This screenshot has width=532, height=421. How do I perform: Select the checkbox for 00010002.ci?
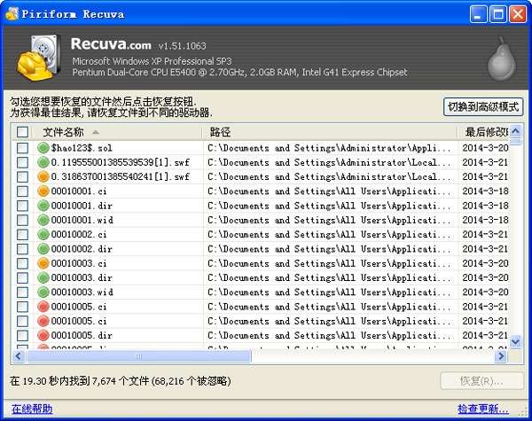[22, 234]
